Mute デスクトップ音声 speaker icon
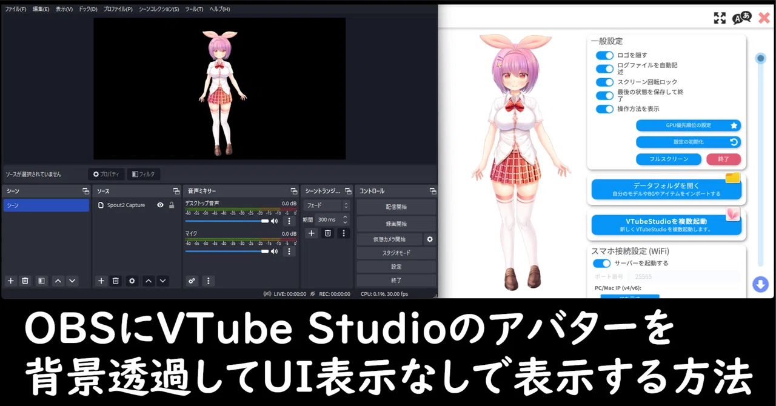This screenshot has height=406, width=776. click(x=275, y=221)
